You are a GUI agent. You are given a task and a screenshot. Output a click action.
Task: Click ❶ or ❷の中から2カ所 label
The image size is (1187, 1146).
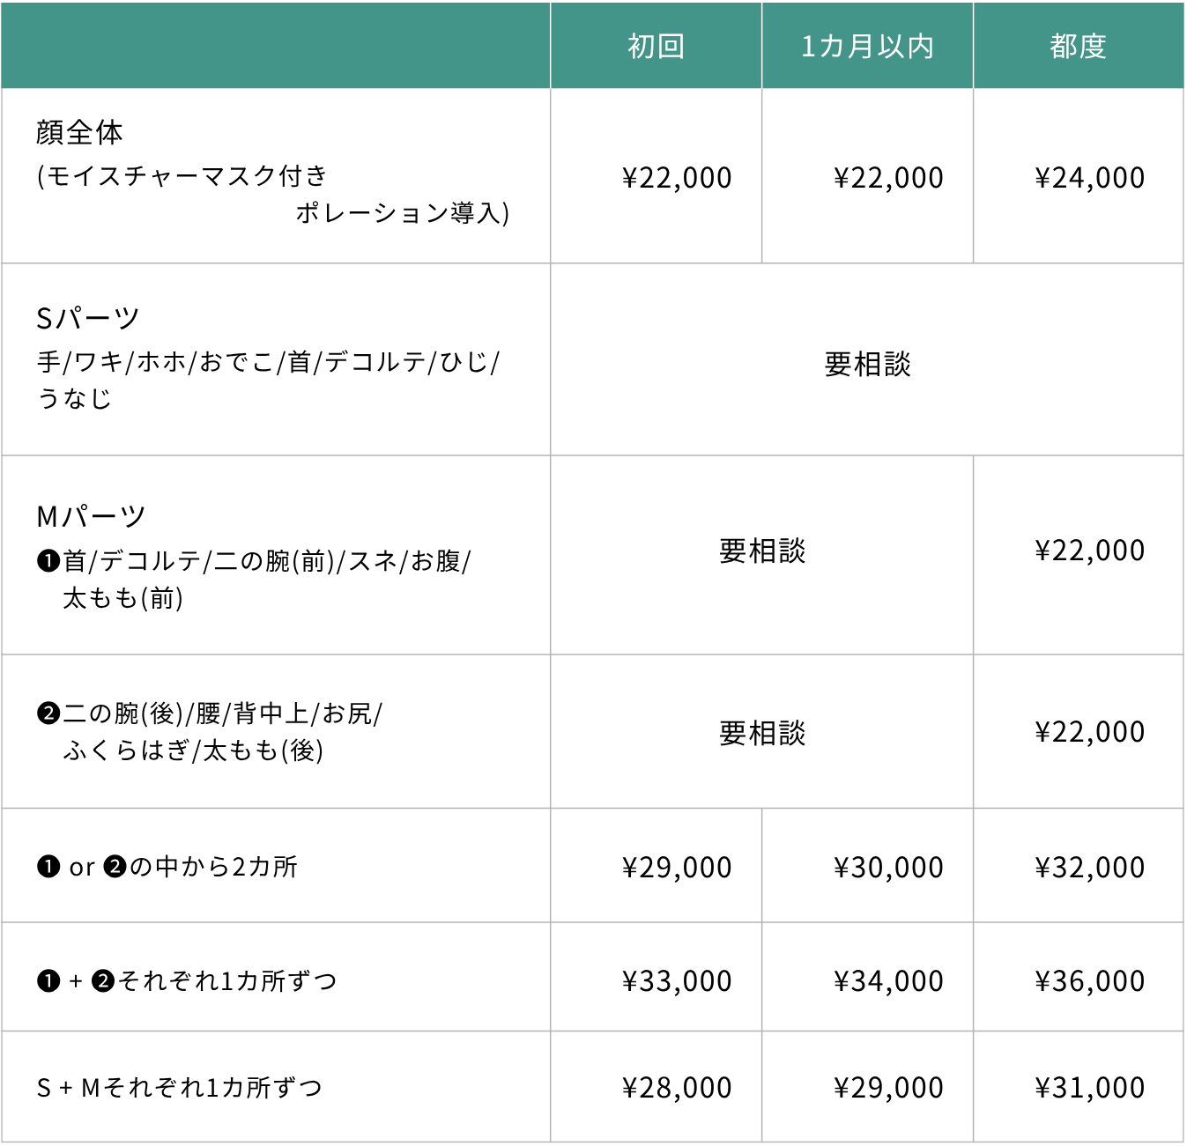pos(167,867)
